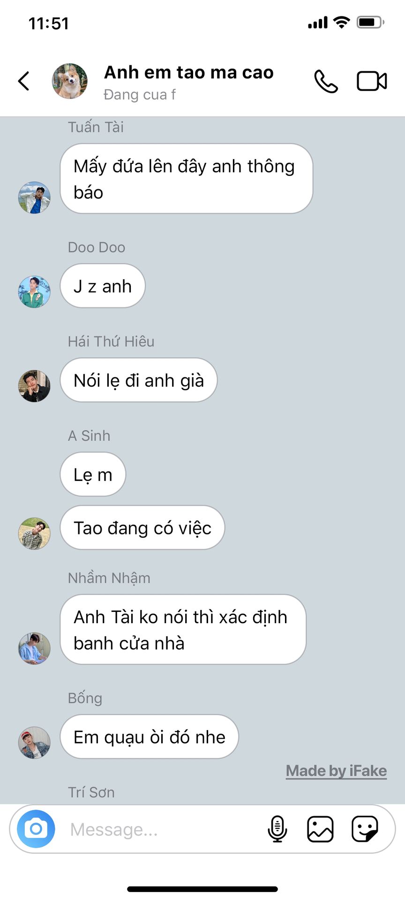Open the sticker picker icon
The image size is (405, 901).
365,829
